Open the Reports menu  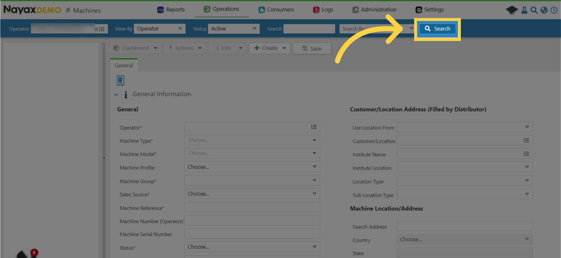pos(171,10)
